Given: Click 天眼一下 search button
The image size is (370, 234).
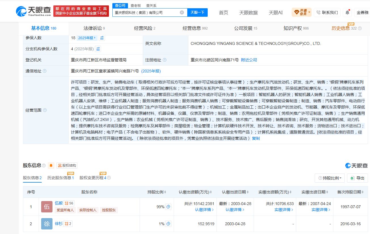Looking at the screenshot, I should pos(197,12).
